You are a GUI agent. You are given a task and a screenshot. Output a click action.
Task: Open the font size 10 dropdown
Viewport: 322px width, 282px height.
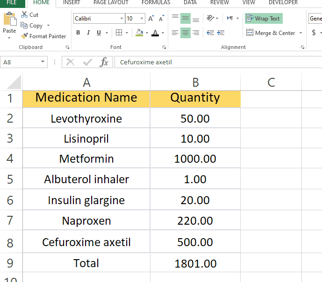point(142,19)
